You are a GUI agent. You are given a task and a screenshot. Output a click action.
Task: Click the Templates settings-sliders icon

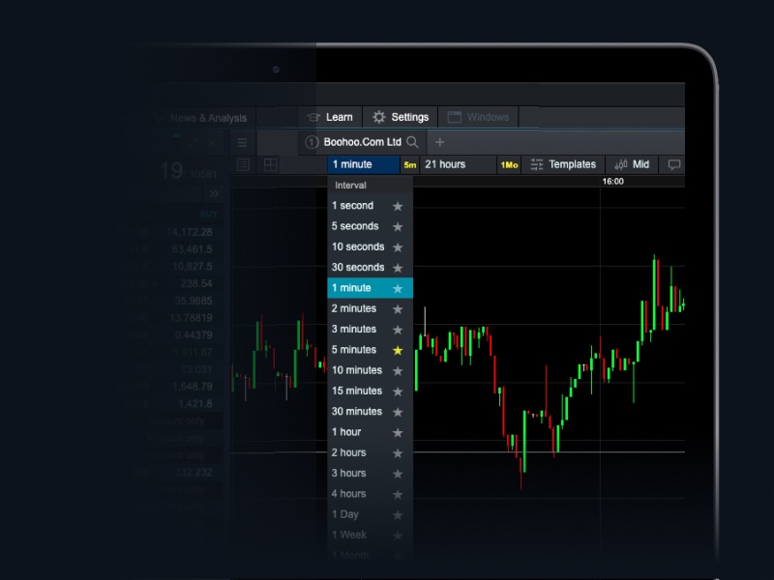[x=538, y=164]
